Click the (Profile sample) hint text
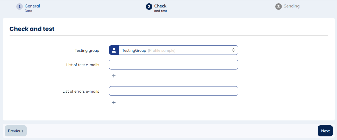337x140 pixels. (162, 50)
